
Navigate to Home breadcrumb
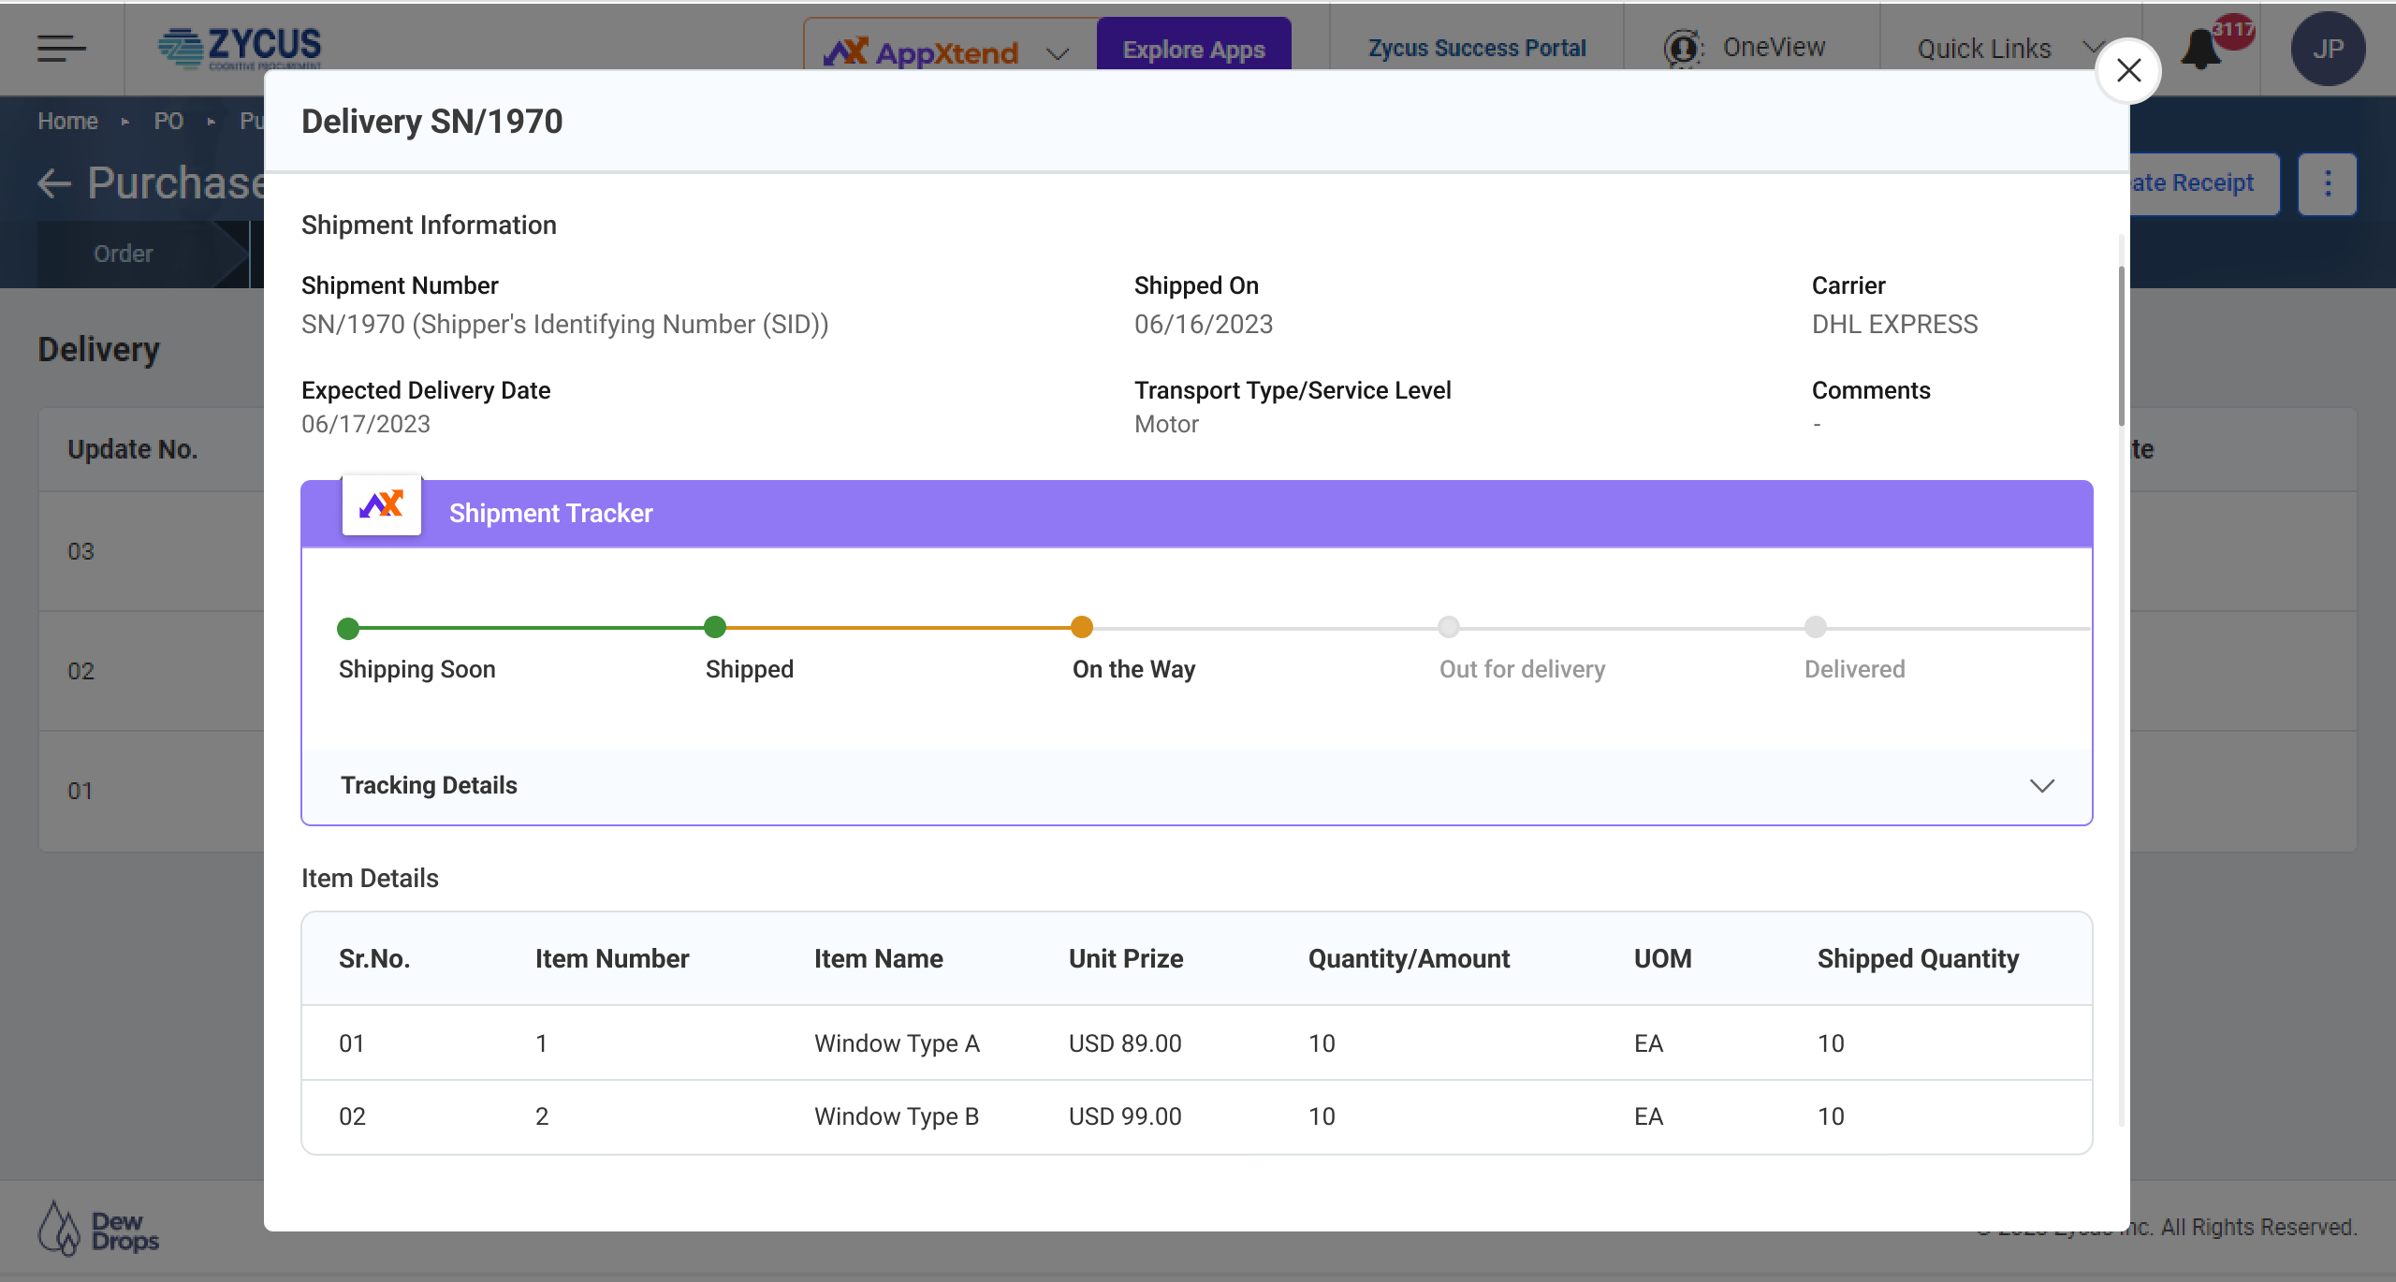click(x=67, y=122)
